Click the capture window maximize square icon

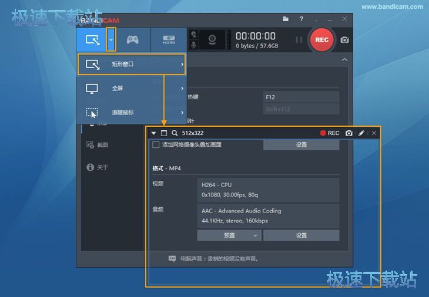(164, 133)
